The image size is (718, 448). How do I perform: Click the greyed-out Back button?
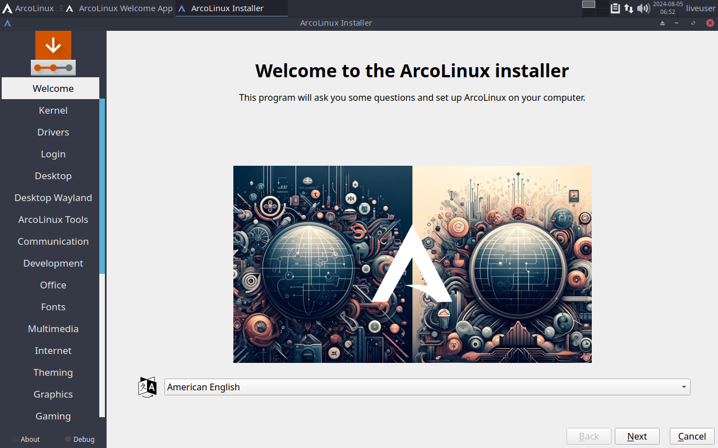coord(589,436)
